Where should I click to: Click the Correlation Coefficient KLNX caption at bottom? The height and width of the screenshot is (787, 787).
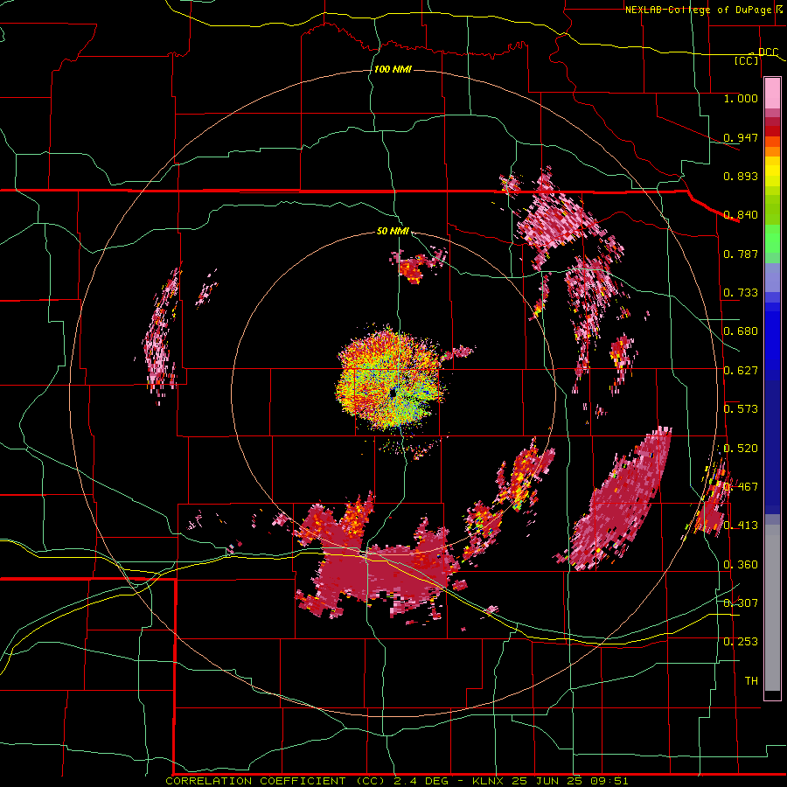click(x=396, y=781)
